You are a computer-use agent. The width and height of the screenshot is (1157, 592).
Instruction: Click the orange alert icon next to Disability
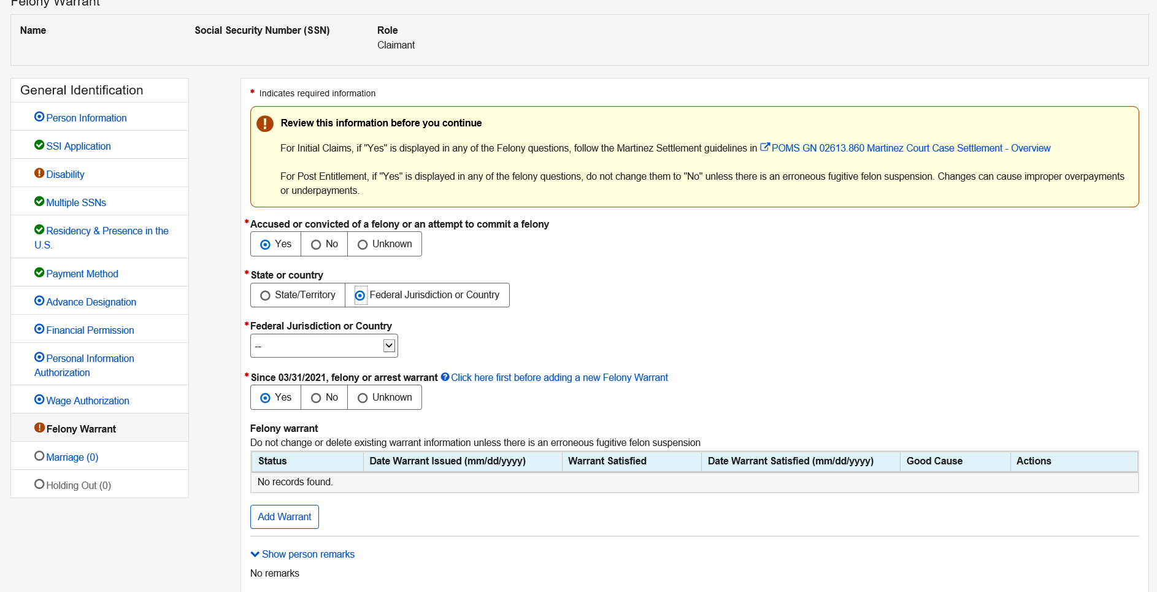click(39, 174)
